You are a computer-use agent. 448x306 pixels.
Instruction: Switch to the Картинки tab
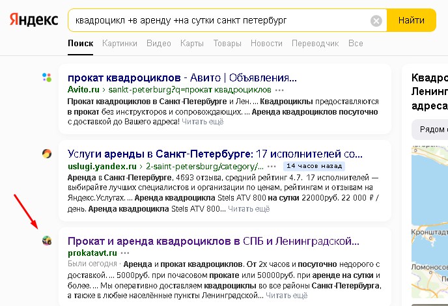coord(120,44)
